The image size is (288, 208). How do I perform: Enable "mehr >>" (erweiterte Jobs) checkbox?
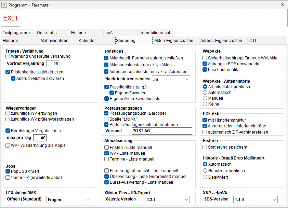pyautogui.click(x=8, y=177)
